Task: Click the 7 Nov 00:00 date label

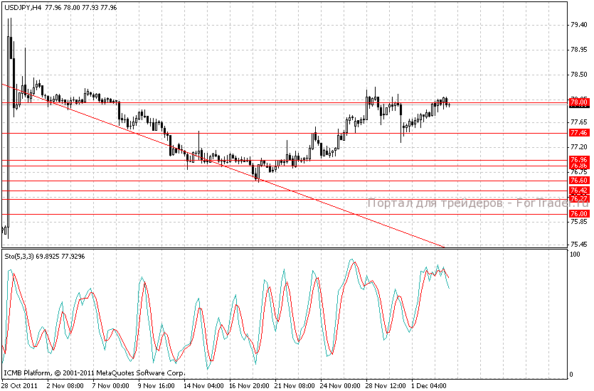Action: 112,385
